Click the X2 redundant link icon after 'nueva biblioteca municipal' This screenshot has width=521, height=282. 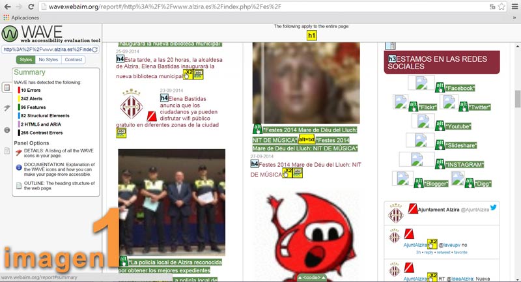(188, 74)
